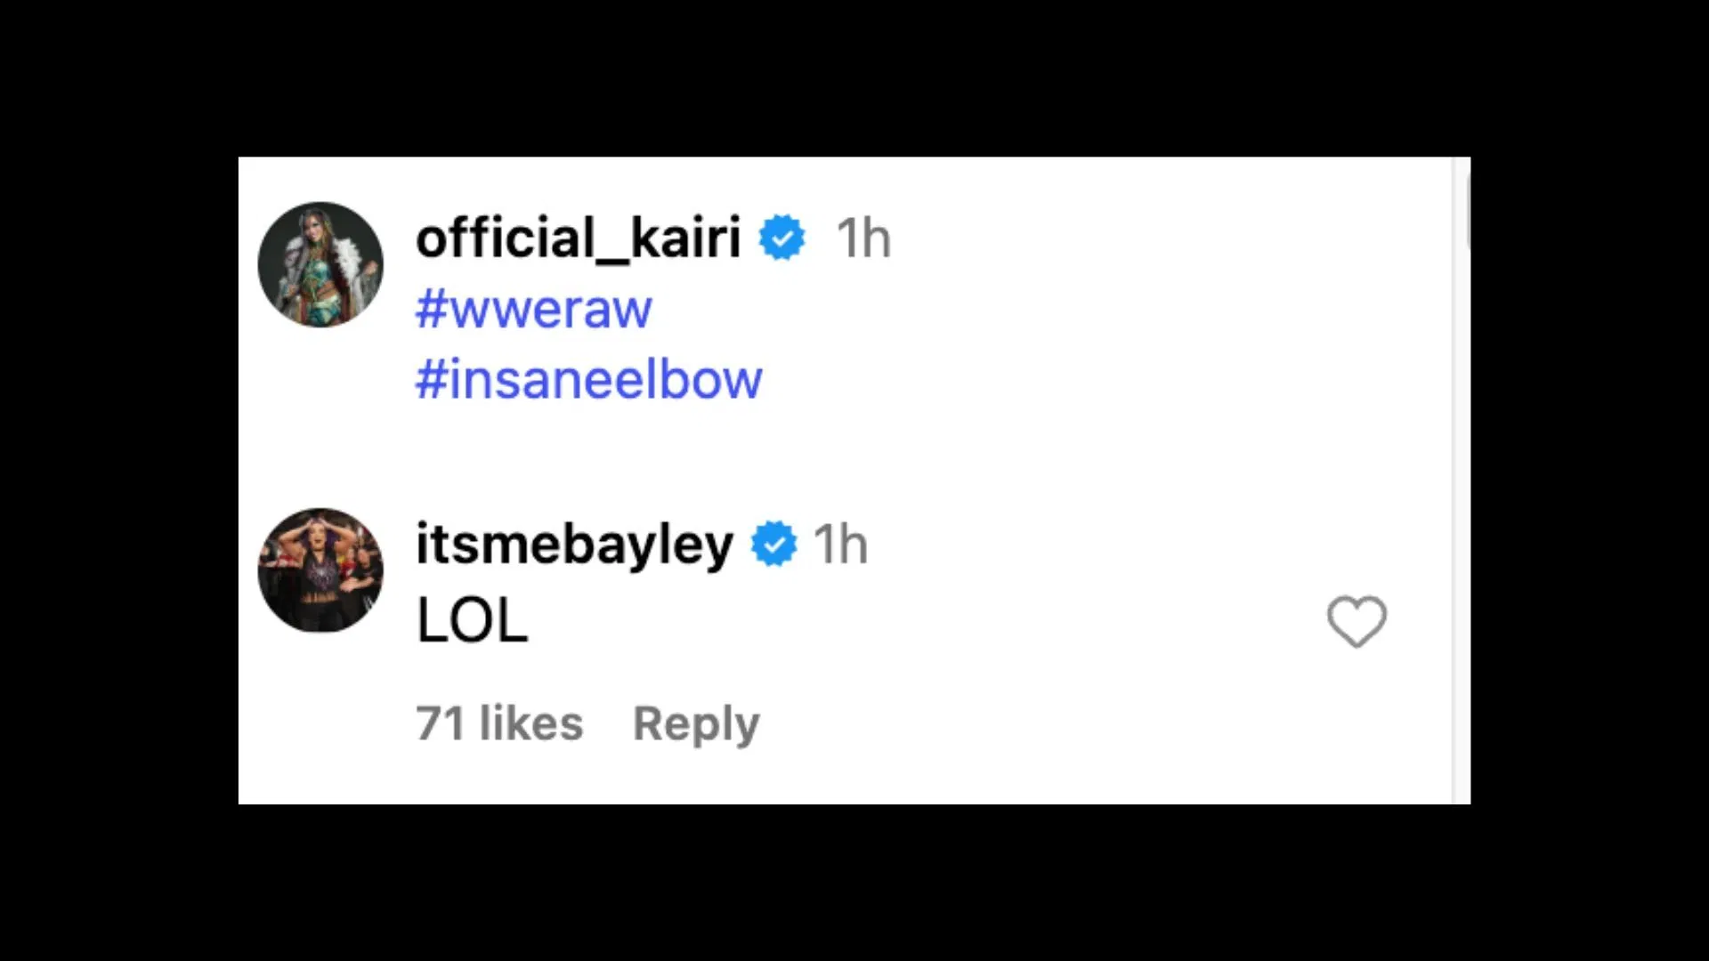
Task: Click the verified badge beside official_kairi
Action: 782,238
